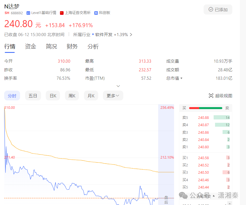The width and height of the screenshot is (246, 205).
Task: Click the 公众号 chat bubble icon watermark
Action: coord(184,195)
